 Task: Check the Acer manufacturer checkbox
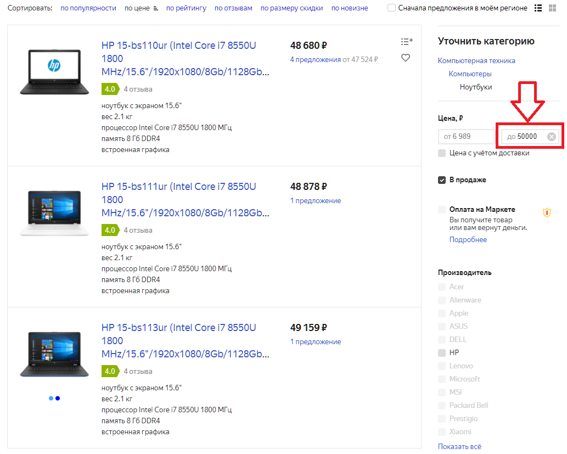point(442,287)
